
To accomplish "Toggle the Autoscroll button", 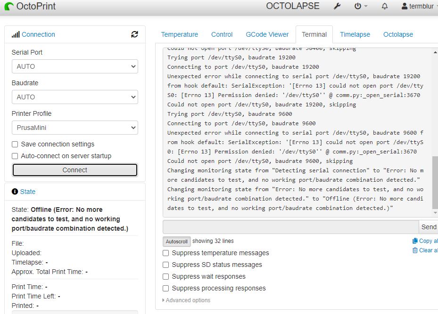I will coord(176,242).
